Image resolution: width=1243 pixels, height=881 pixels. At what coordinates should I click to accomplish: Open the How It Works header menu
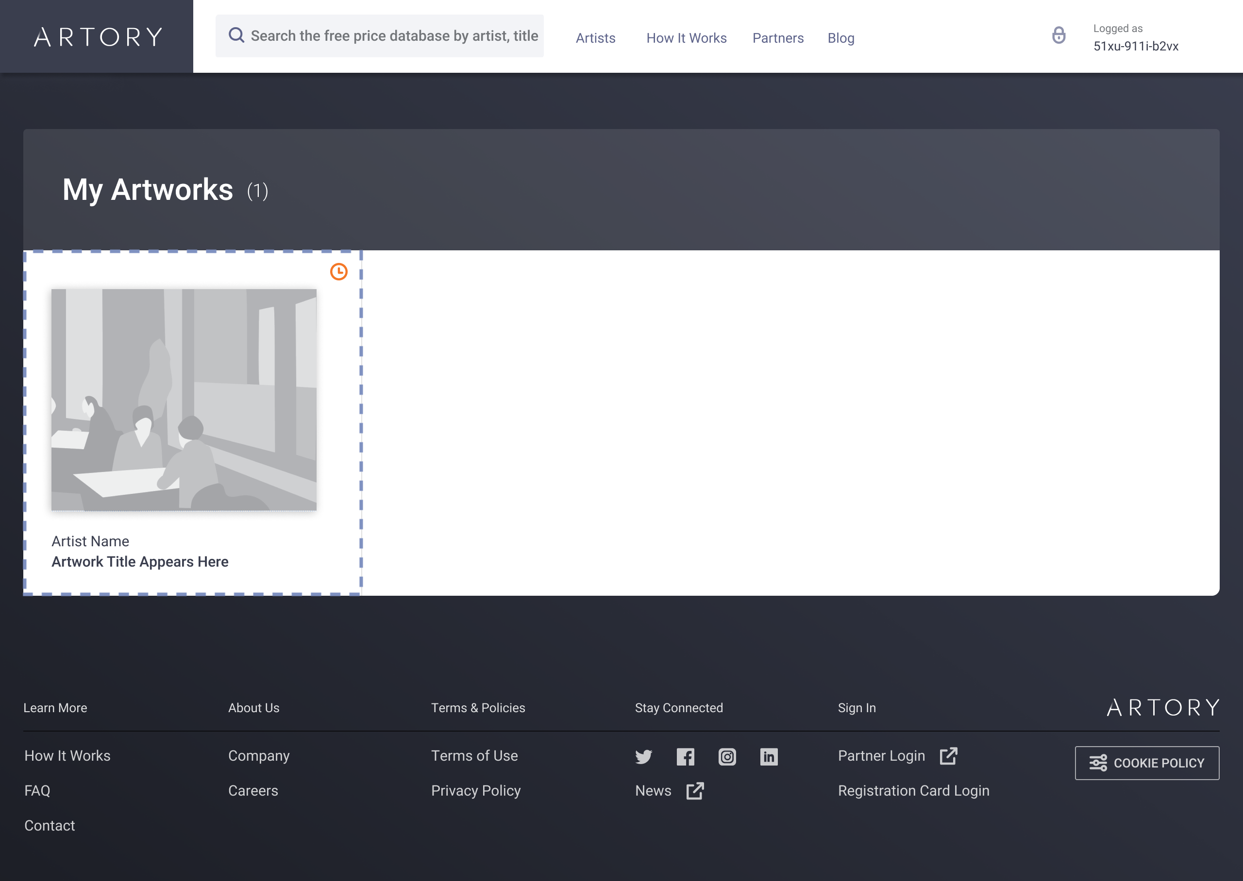(686, 38)
